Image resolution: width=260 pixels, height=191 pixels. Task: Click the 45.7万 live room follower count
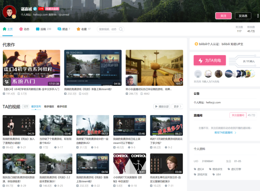click(251, 115)
